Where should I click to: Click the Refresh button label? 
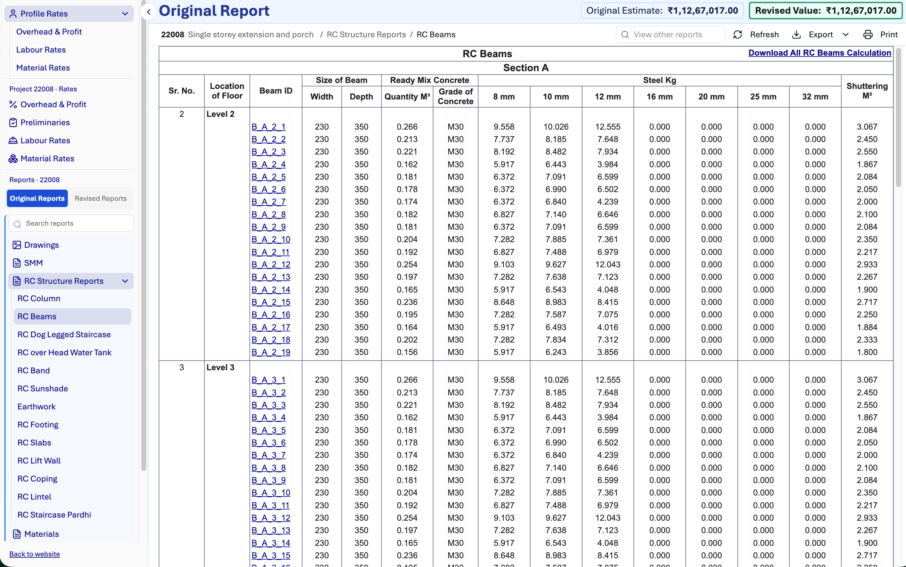[764, 35]
